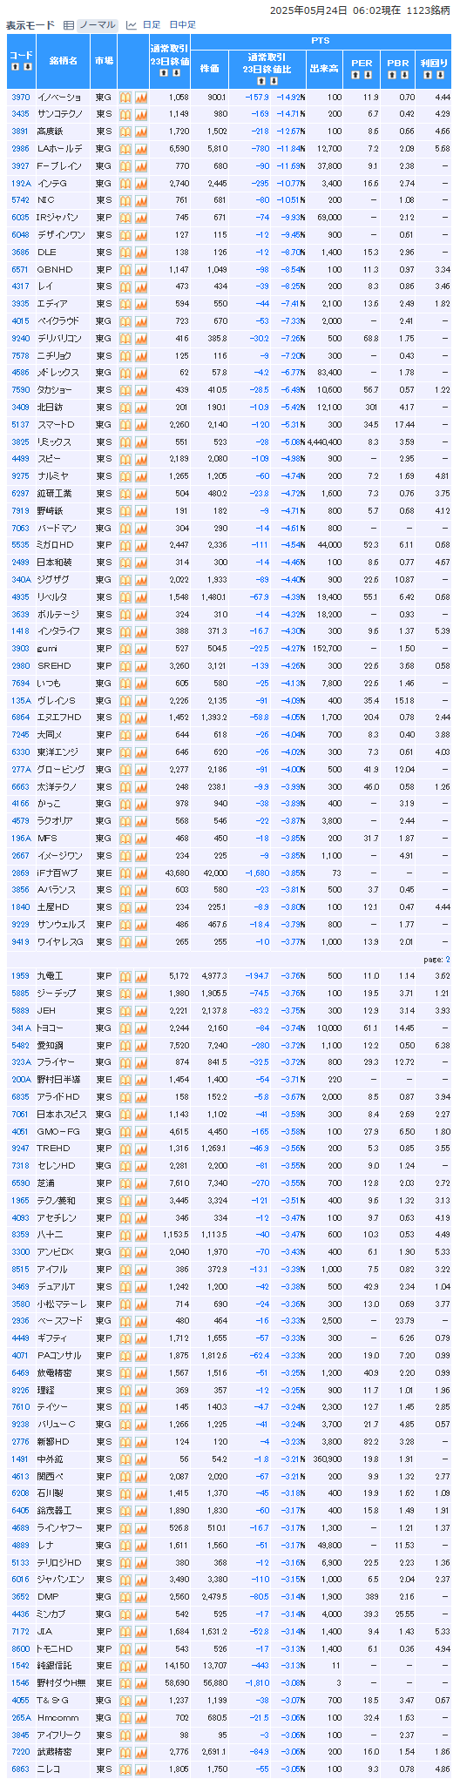460x1779 pixels.
Task: Open chart icon for グロービング row
Action: [140, 769]
